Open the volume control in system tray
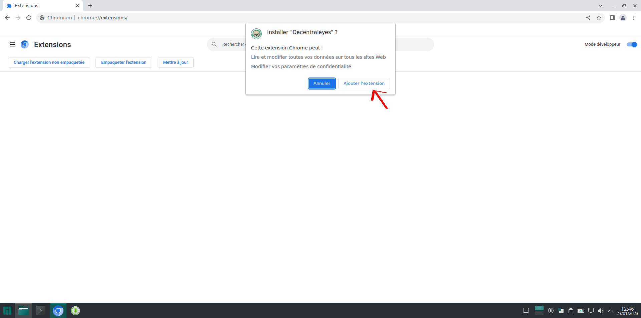Image resolution: width=641 pixels, height=318 pixels. click(601, 311)
